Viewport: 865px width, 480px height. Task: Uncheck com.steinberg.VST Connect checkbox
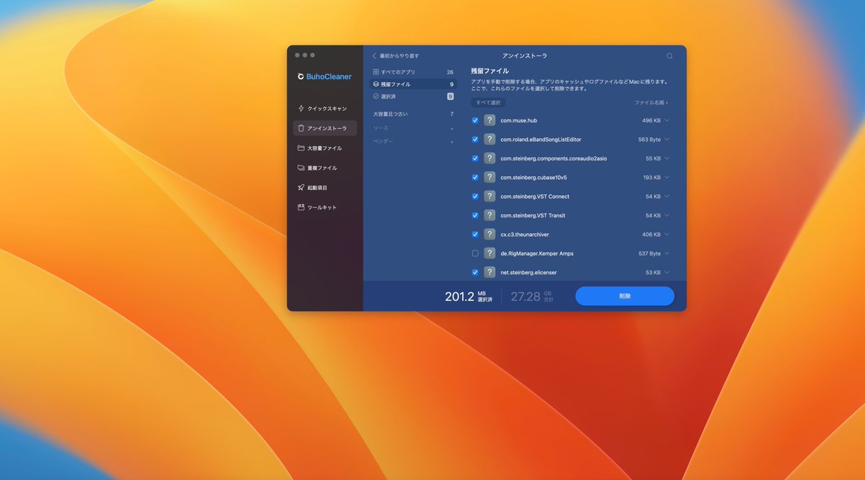pos(475,196)
